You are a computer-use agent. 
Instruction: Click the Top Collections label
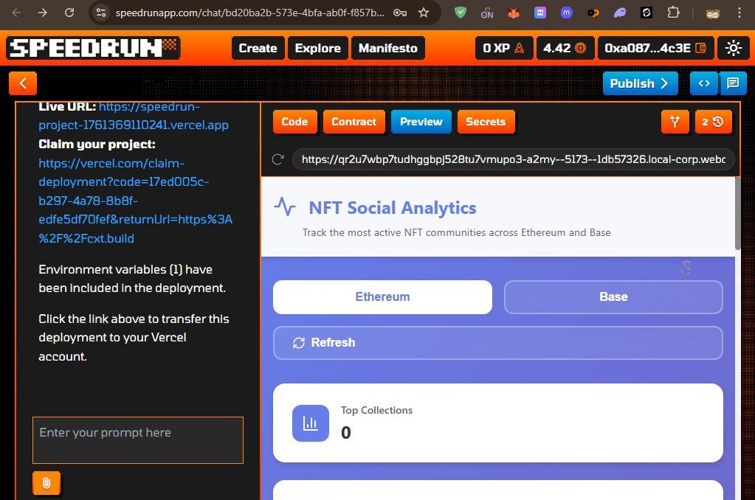pos(376,410)
